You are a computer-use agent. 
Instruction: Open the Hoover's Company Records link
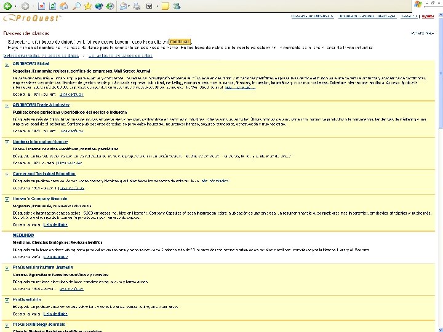(40, 199)
